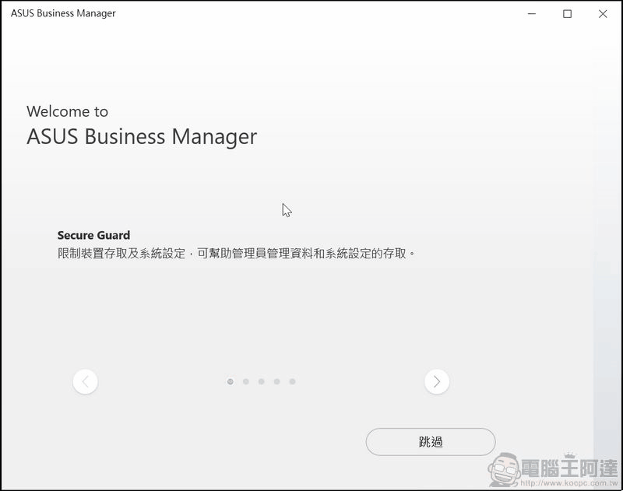Select the first carousel dot
The image size is (623, 491).
click(230, 381)
